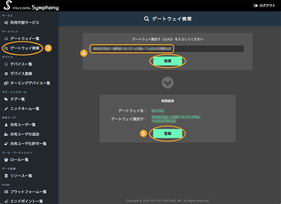Click the blurred ゲートウェイ識別子 value
281x204 pixels.
[176, 119]
